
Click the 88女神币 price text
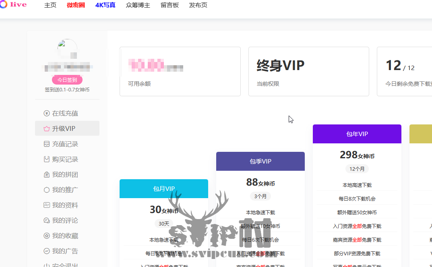260,182
